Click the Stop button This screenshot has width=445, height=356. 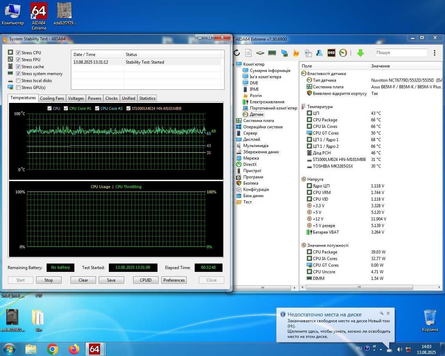point(49,280)
